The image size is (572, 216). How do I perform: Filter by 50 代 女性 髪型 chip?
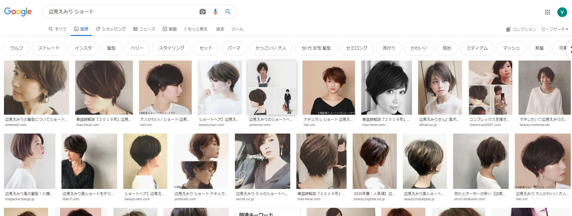click(x=316, y=48)
